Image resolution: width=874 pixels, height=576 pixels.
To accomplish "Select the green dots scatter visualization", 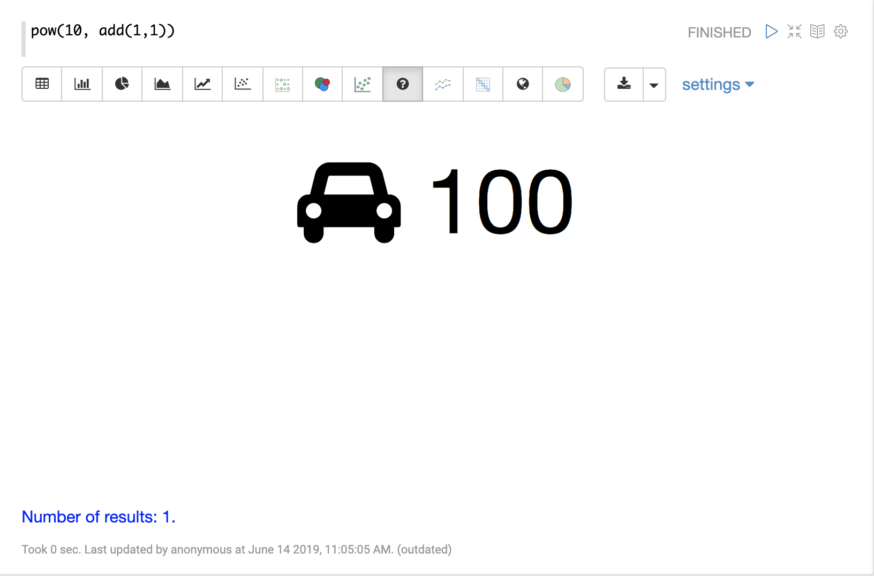I will click(363, 84).
